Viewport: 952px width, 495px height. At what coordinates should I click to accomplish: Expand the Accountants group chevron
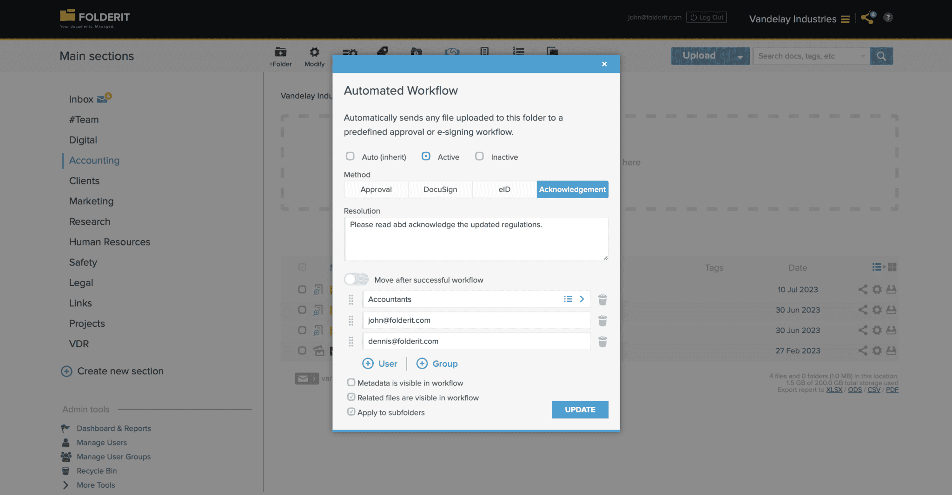click(x=582, y=299)
